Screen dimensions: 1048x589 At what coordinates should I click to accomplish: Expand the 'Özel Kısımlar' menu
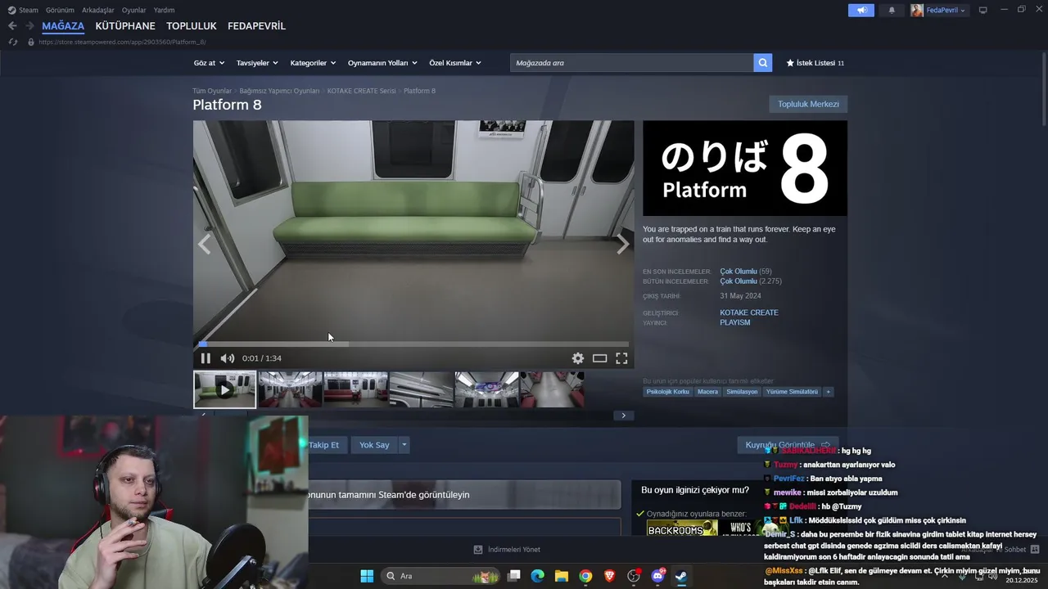[455, 63]
